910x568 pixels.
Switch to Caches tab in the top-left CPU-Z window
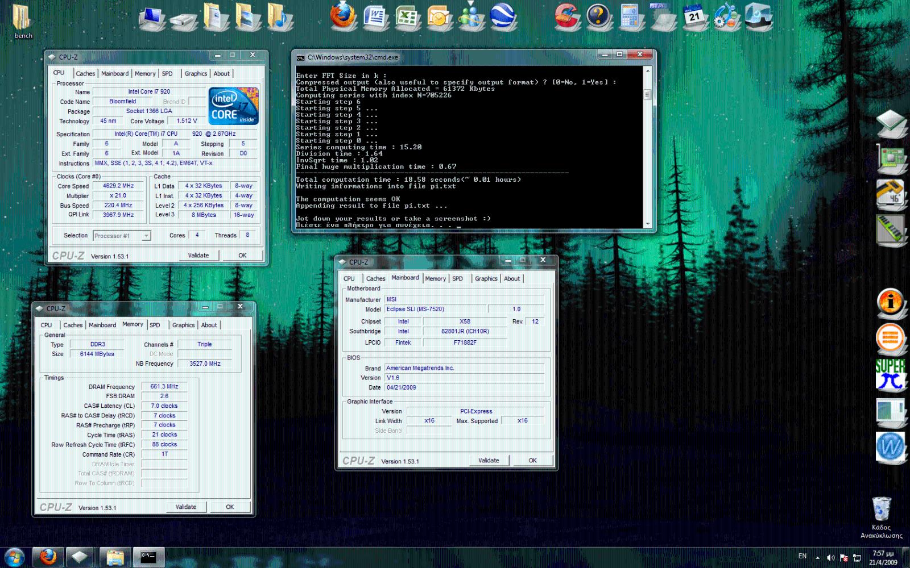point(85,74)
